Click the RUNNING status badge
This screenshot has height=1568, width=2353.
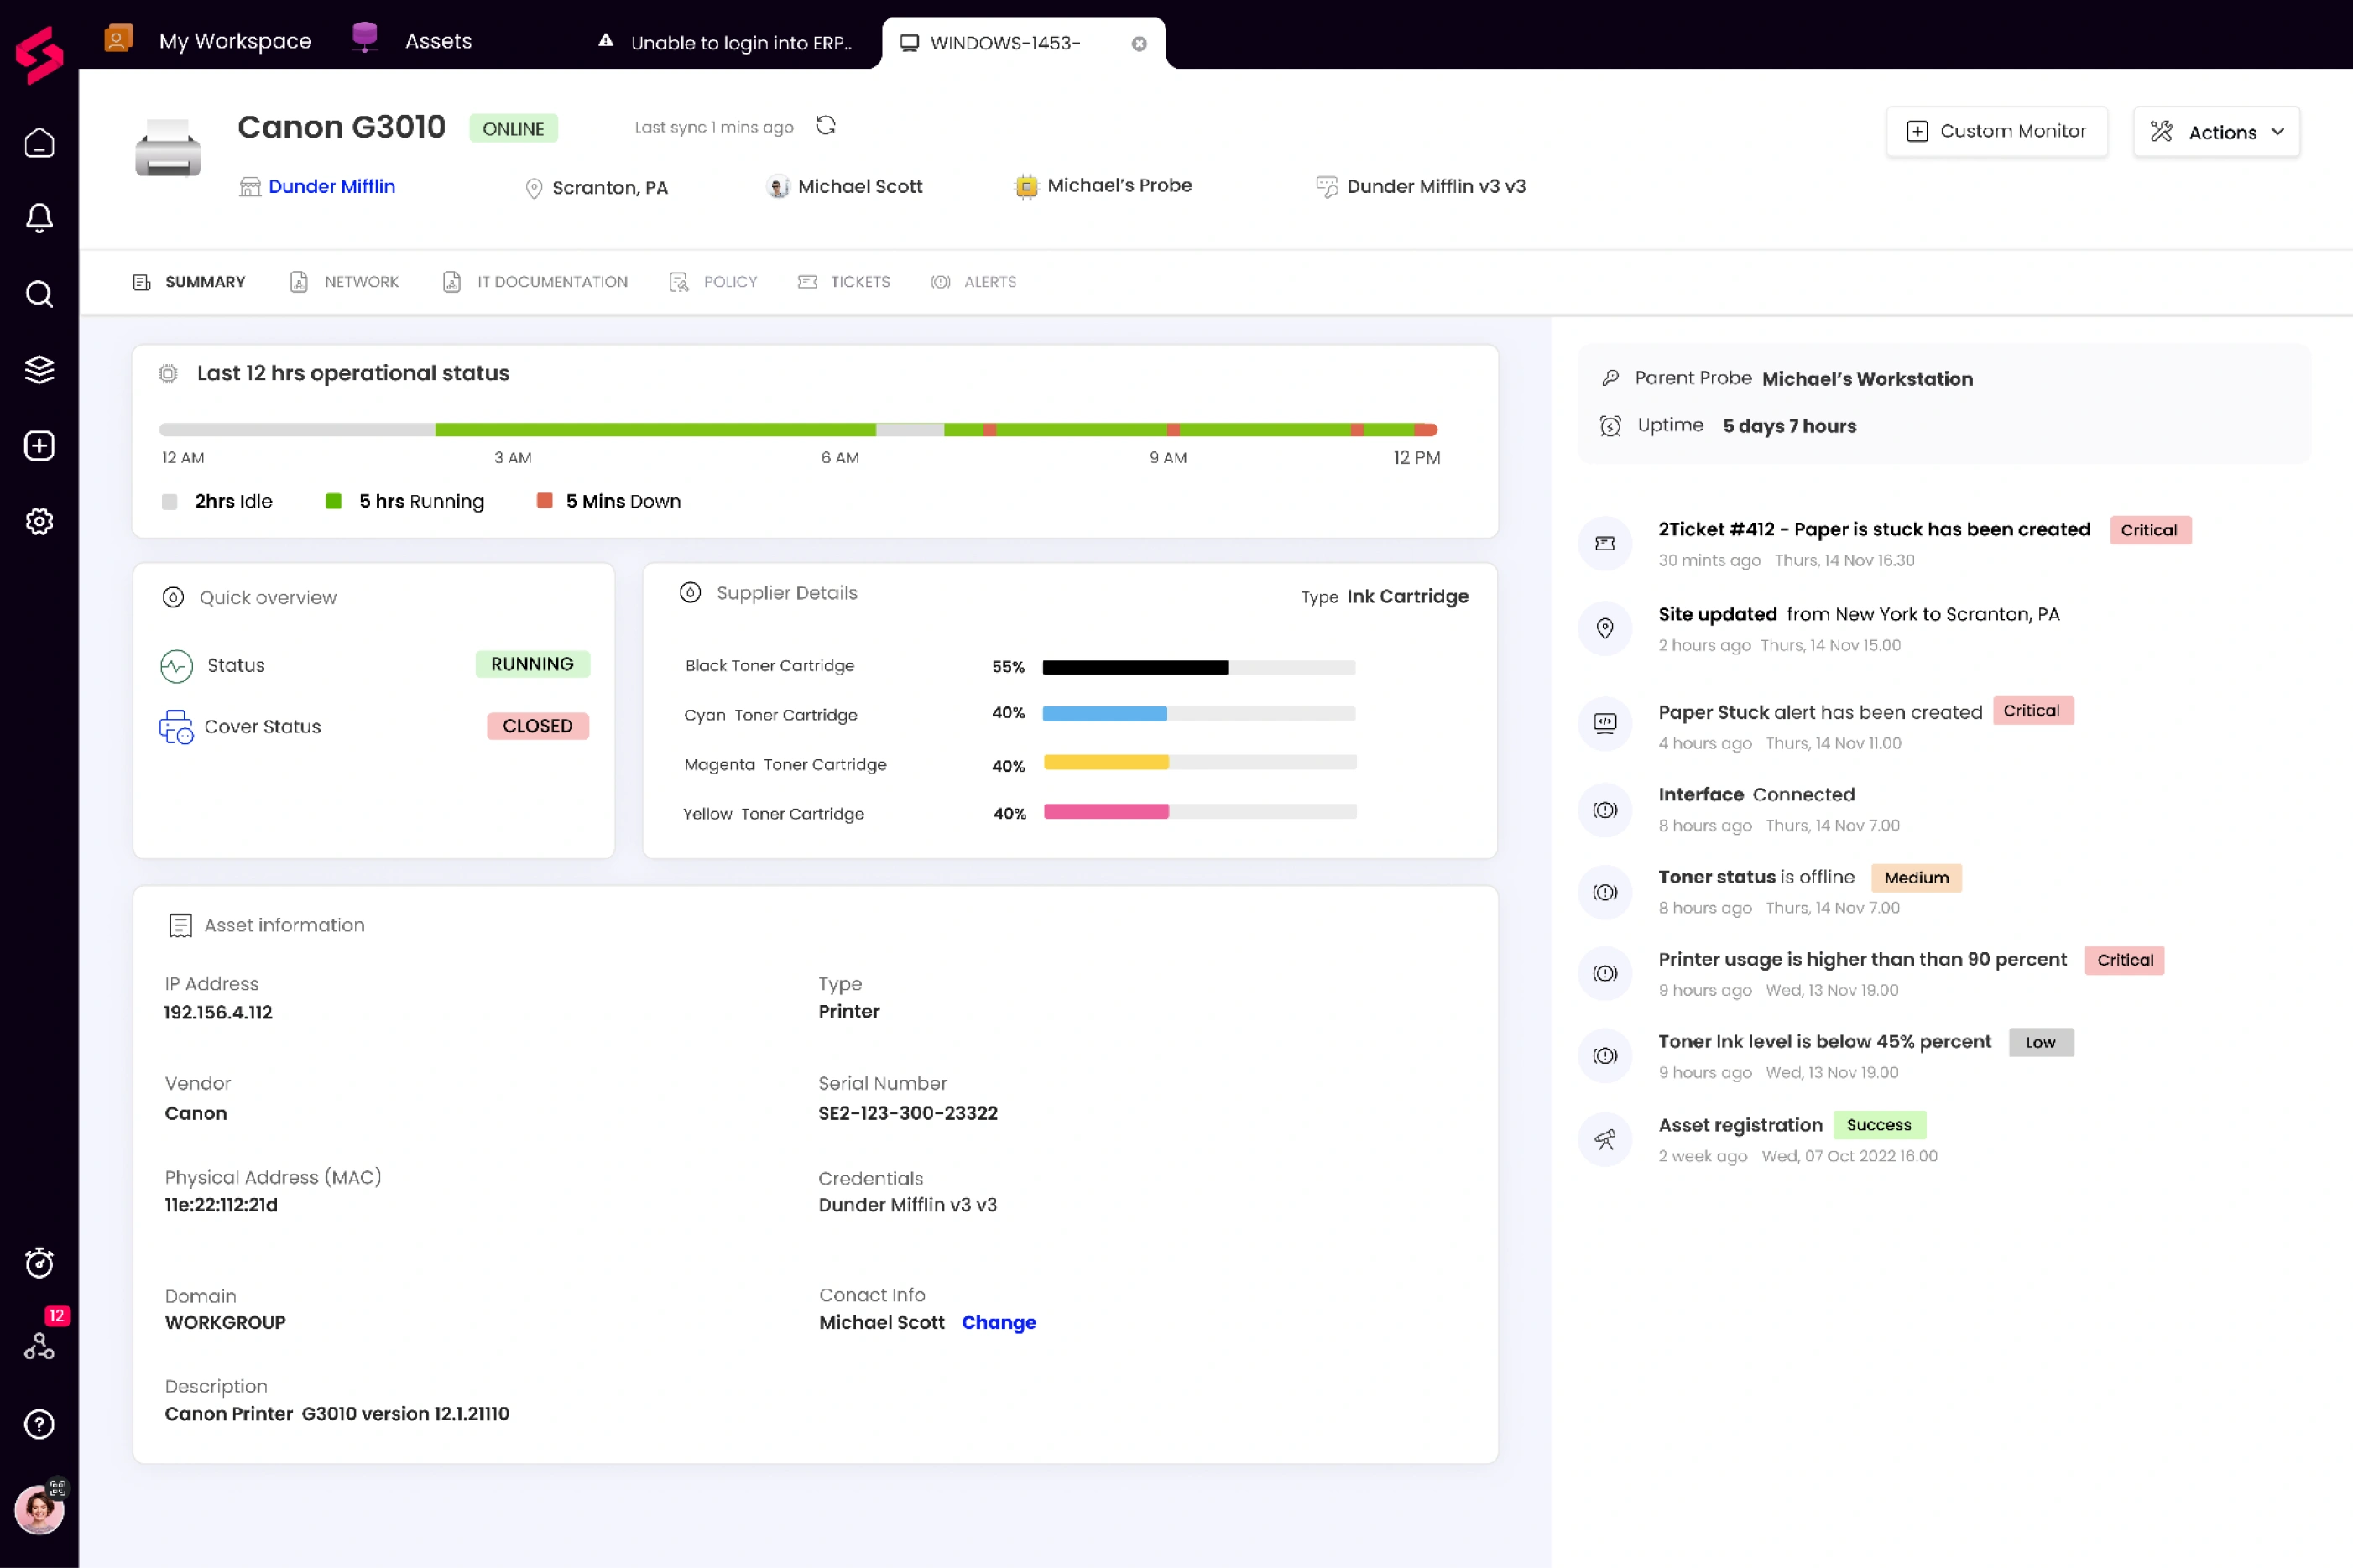532,664
